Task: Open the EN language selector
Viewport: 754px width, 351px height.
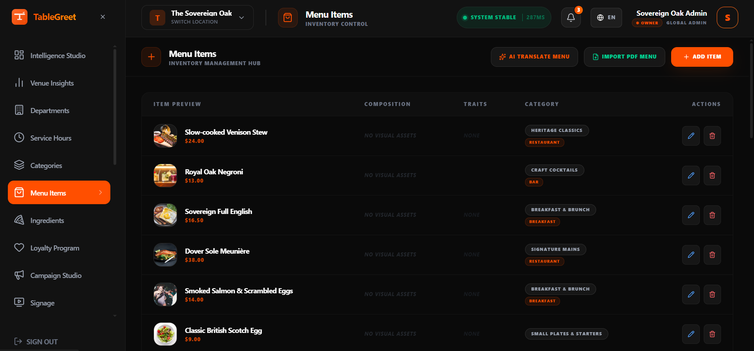Action: (606, 18)
